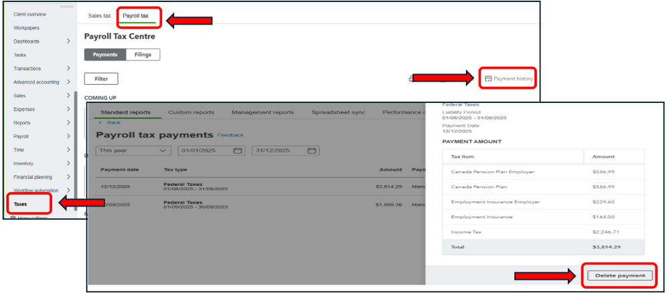Click the start date field 01/01/2025
The height and width of the screenshot is (300, 669).
click(212, 150)
